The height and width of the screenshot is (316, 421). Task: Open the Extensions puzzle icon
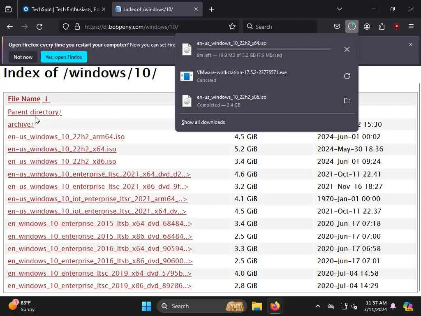pyautogui.click(x=382, y=26)
